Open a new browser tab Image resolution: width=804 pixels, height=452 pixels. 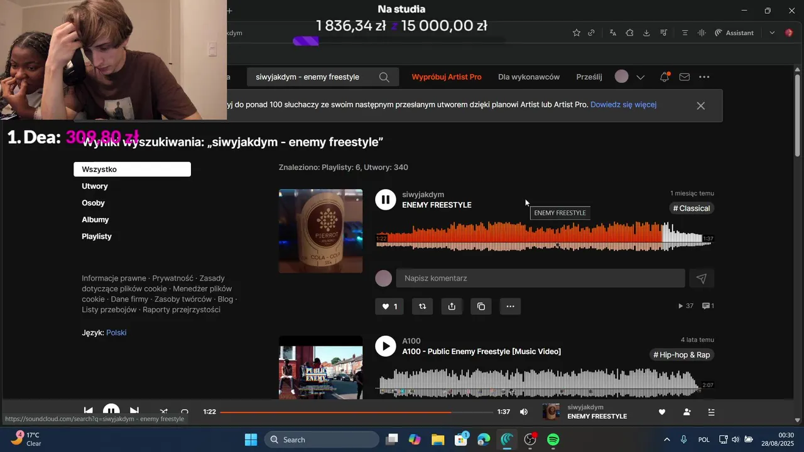pyautogui.click(x=230, y=11)
